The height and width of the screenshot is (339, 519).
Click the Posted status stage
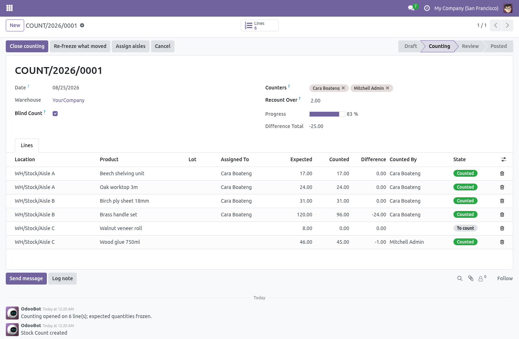pyautogui.click(x=498, y=46)
